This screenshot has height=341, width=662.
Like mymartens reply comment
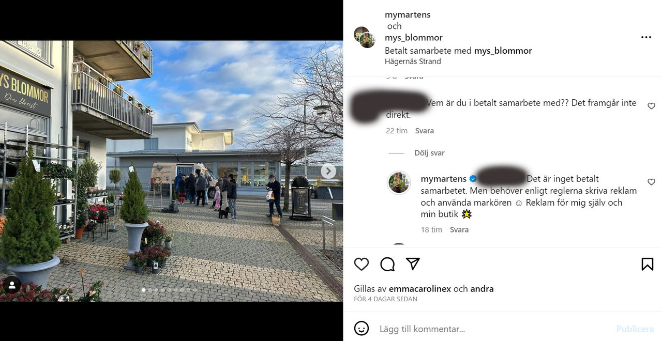(651, 182)
